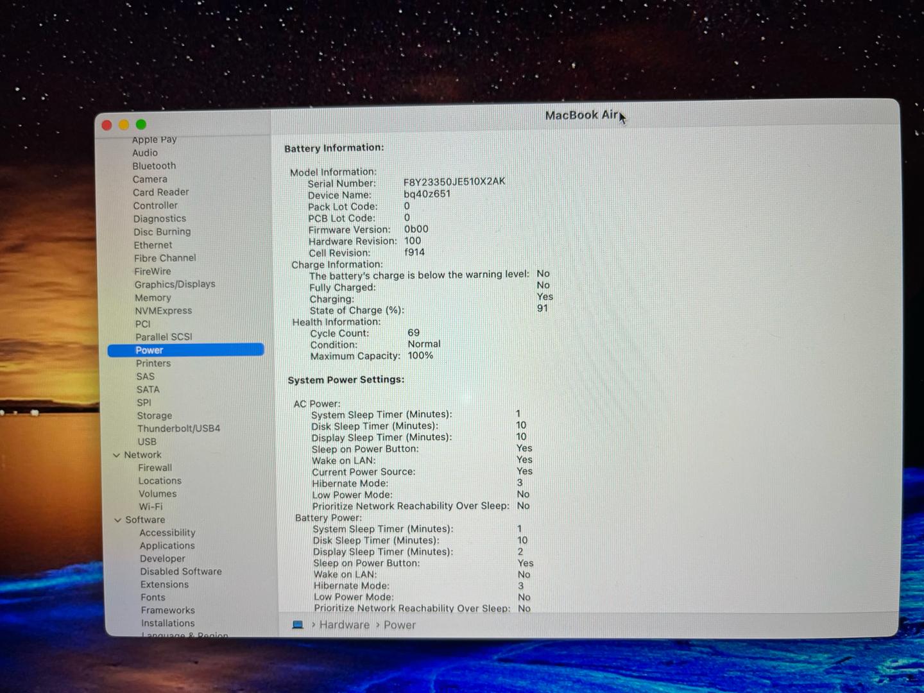
Task: Click the firmware version 0b00 value
Action: [x=416, y=229]
